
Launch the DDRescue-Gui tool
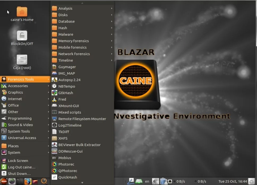tap(70, 151)
